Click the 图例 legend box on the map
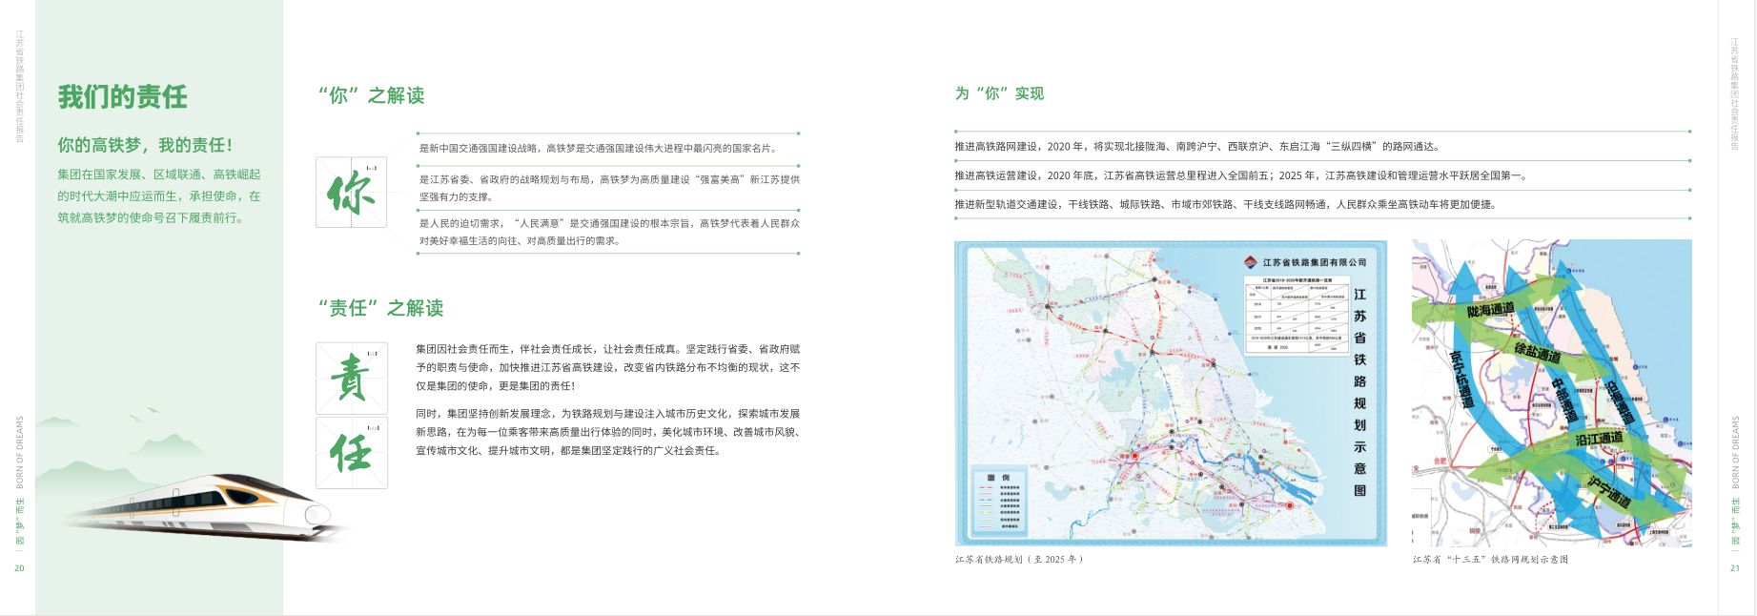Image resolution: width=1757 pixels, height=616 pixels. 997,503
